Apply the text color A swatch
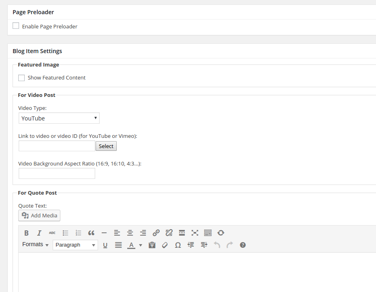The image size is (376, 292). tap(131, 245)
